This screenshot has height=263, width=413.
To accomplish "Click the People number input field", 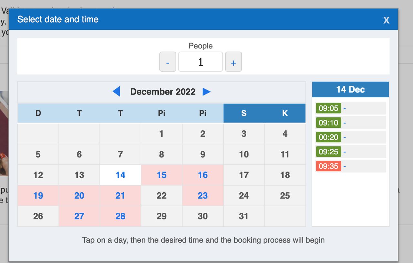I will (200, 62).
